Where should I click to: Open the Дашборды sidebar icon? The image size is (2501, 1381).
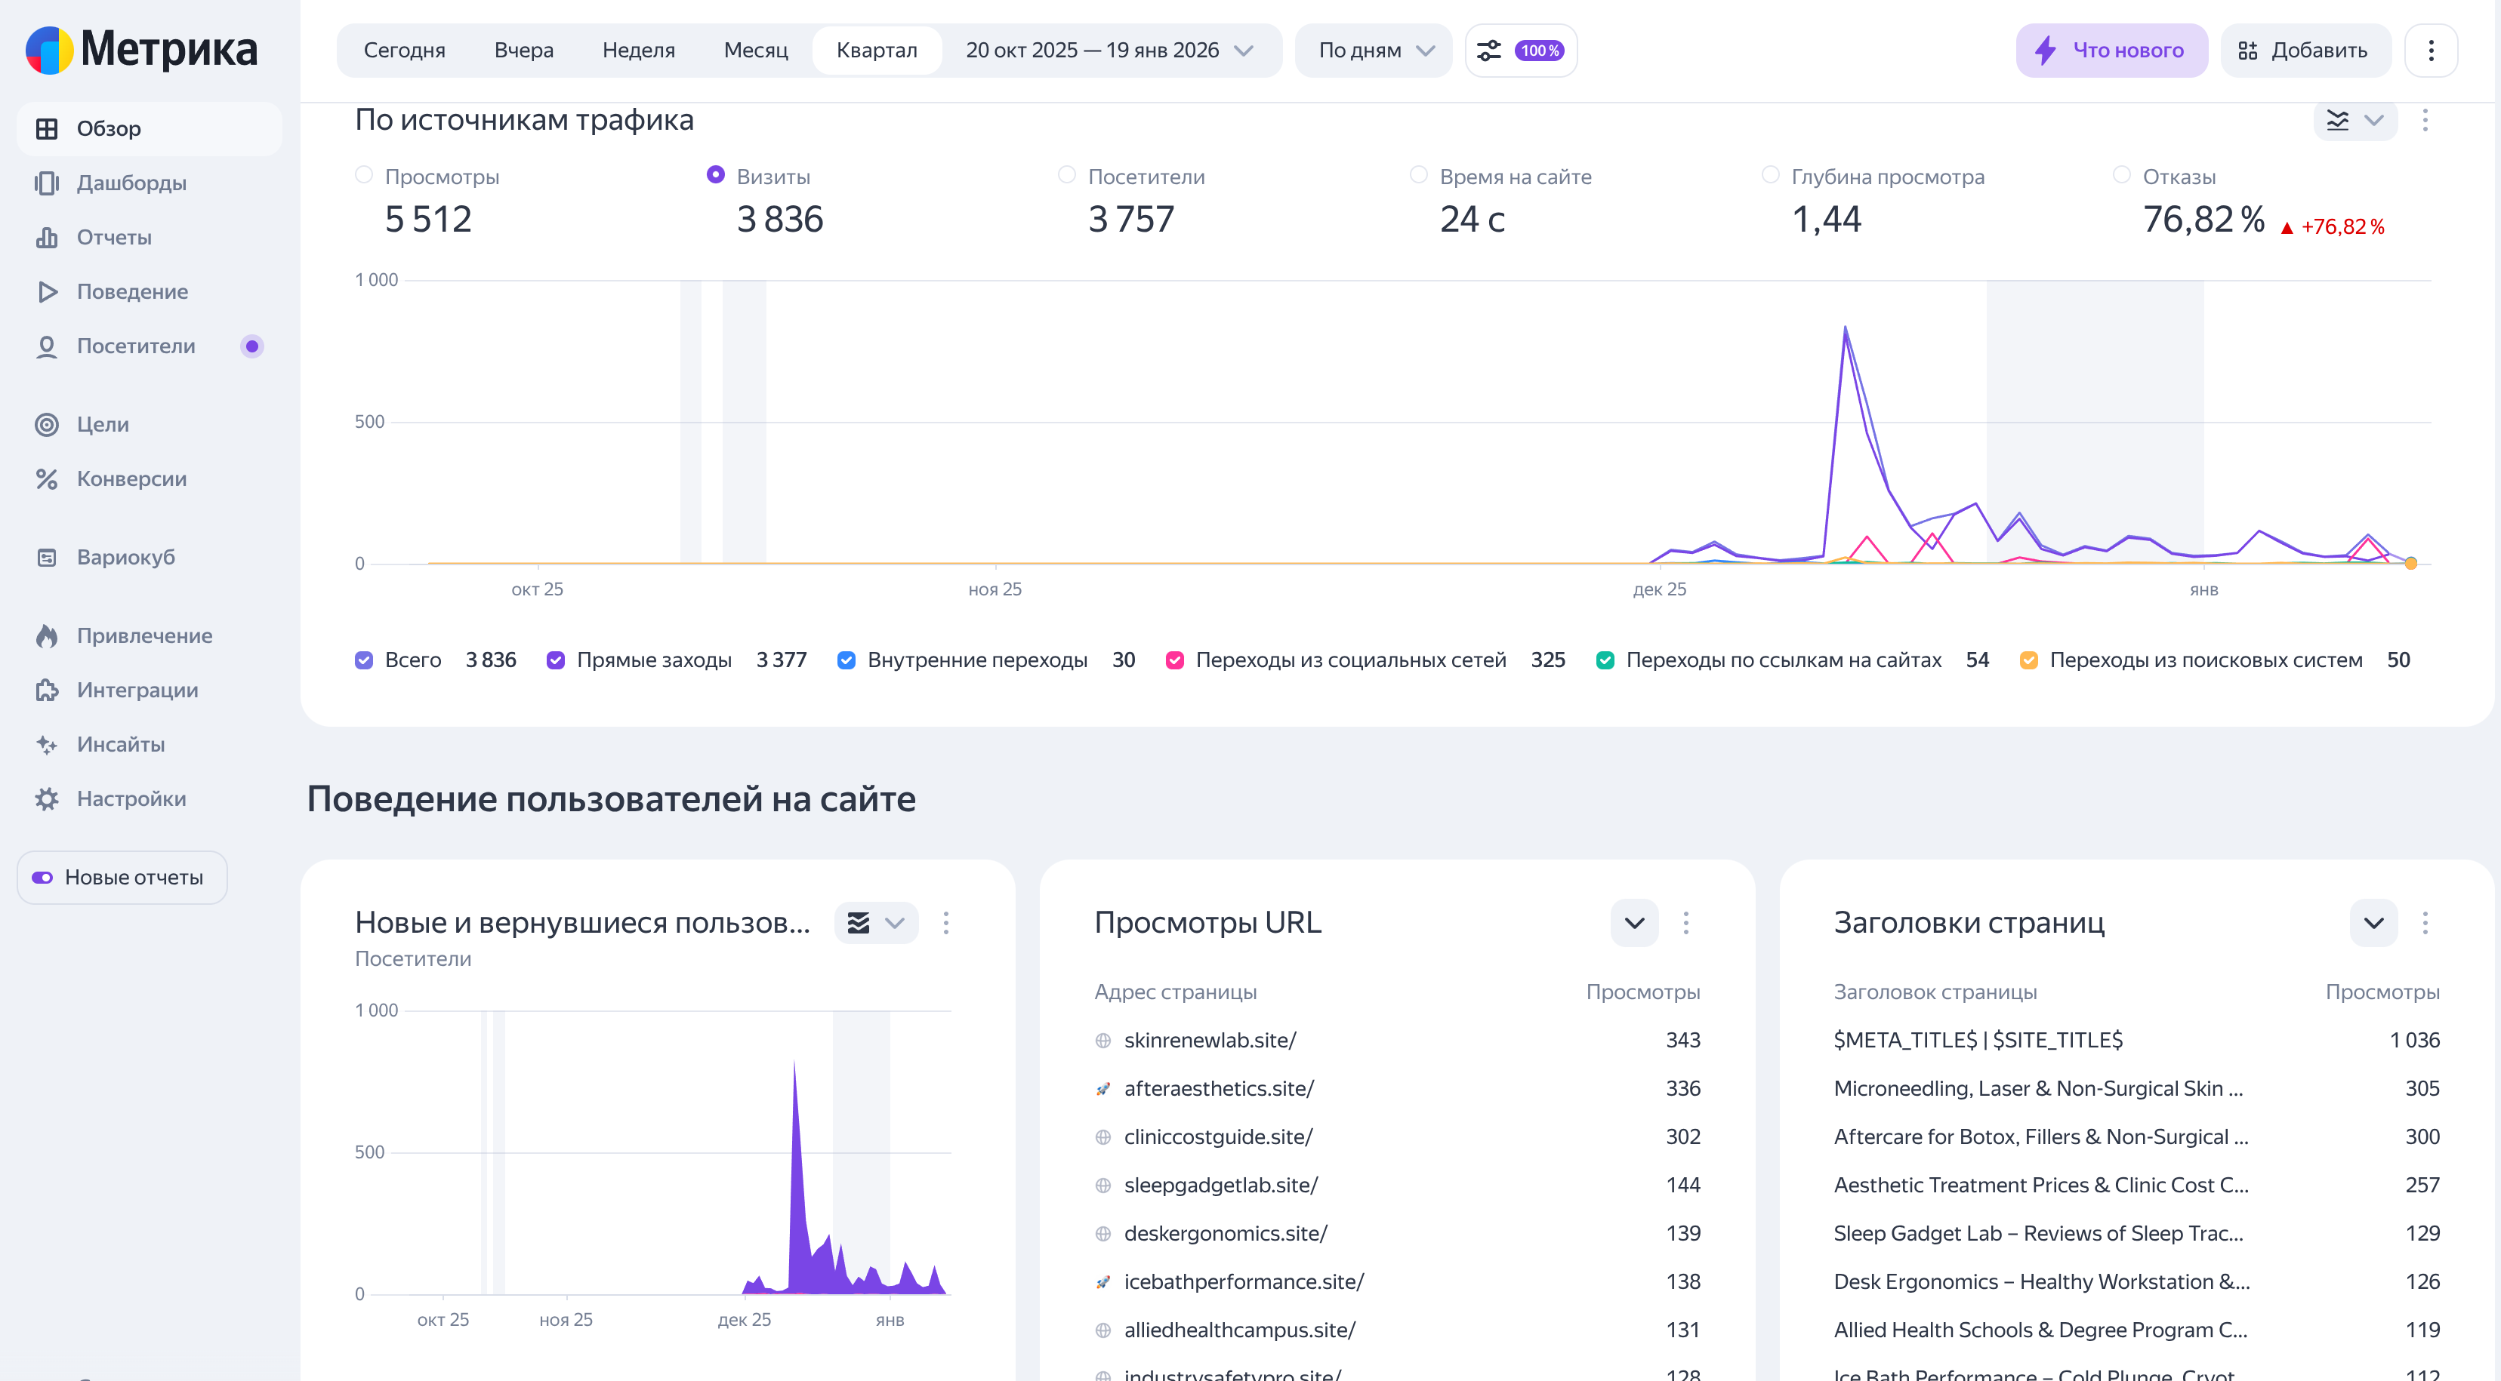tap(45, 183)
